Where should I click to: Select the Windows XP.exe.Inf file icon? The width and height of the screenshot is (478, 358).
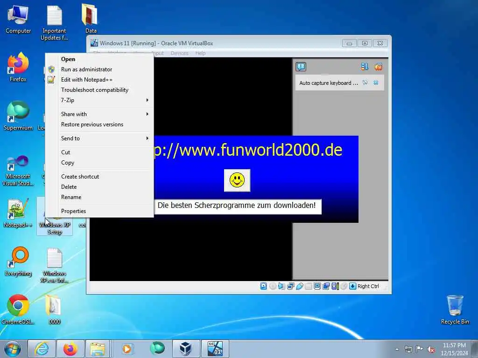coord(54,265)
